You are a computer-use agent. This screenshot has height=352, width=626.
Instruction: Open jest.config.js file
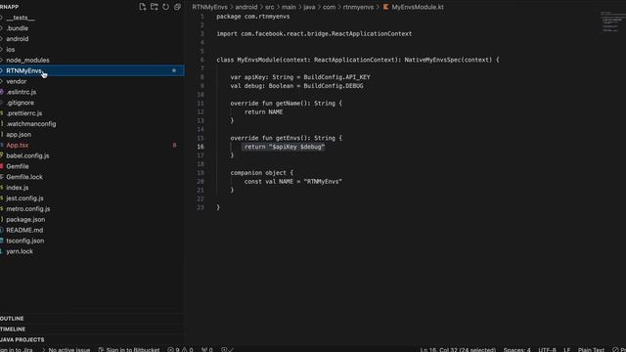[x=24, y=198]
